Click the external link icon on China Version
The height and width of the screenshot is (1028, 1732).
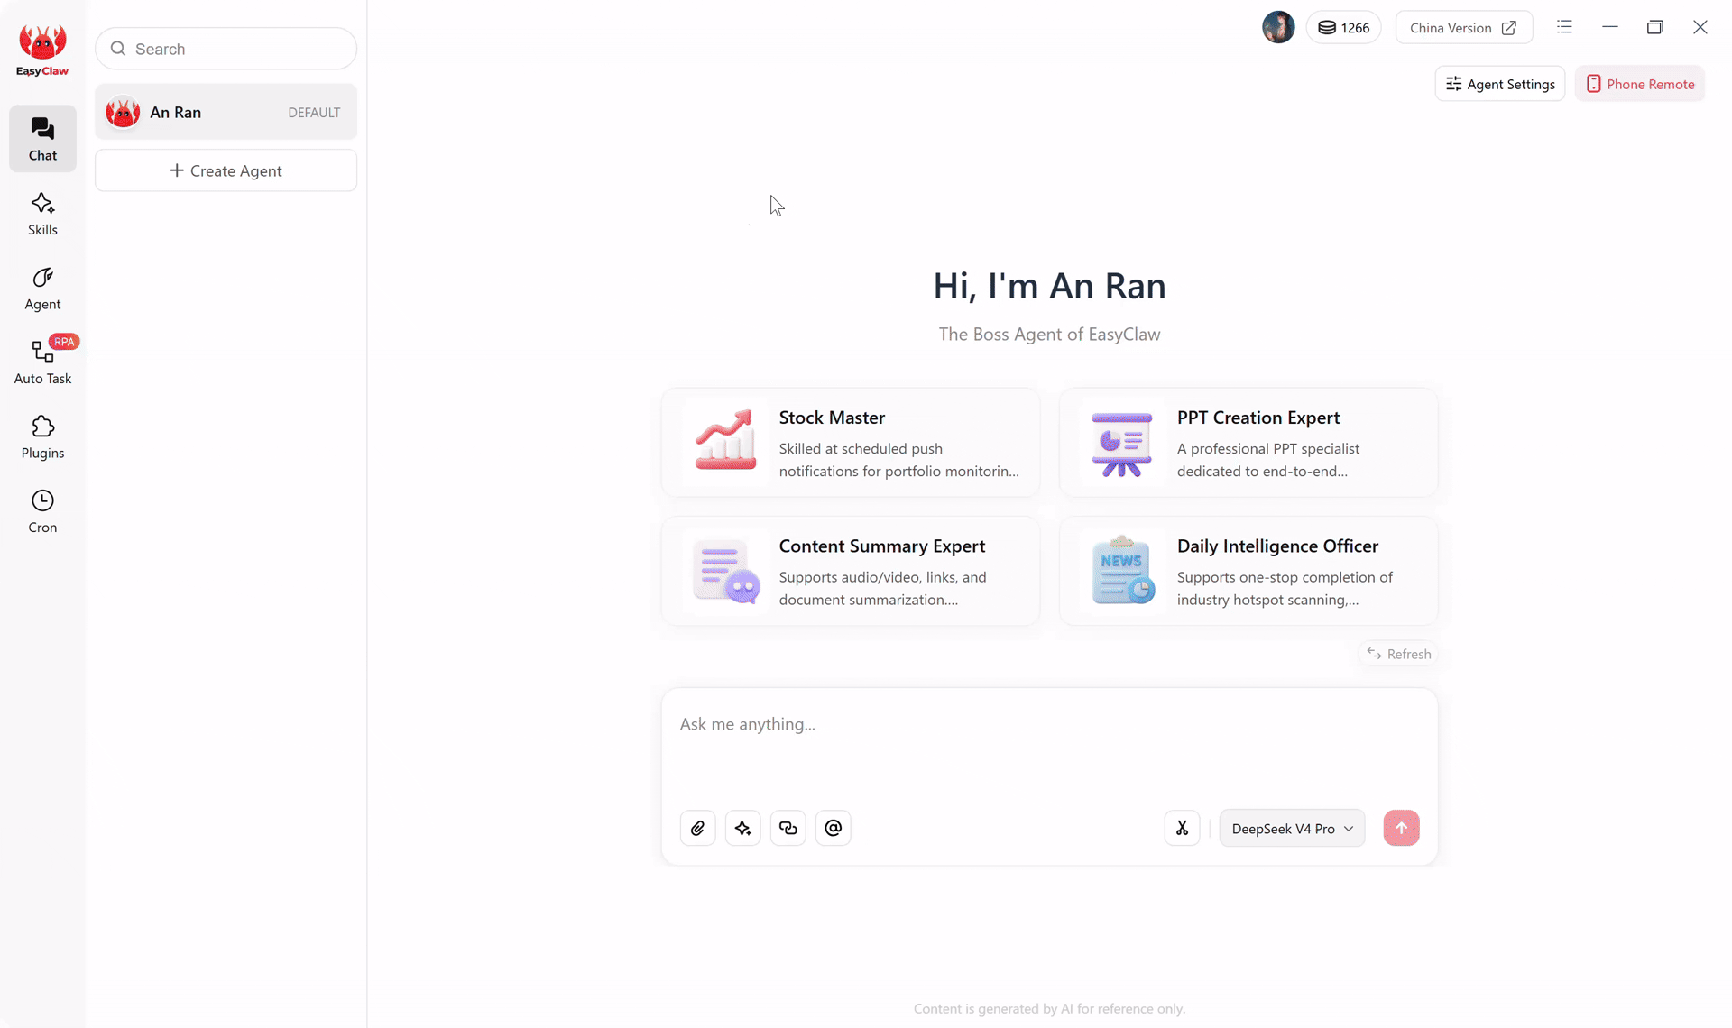(x=1508, y=28)
